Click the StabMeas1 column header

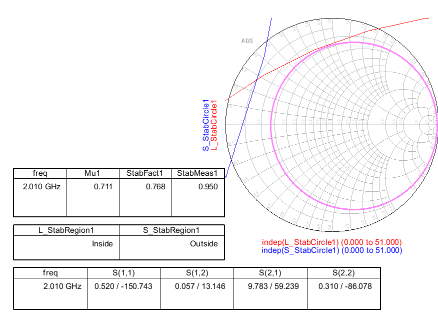[x=198, y=173]
